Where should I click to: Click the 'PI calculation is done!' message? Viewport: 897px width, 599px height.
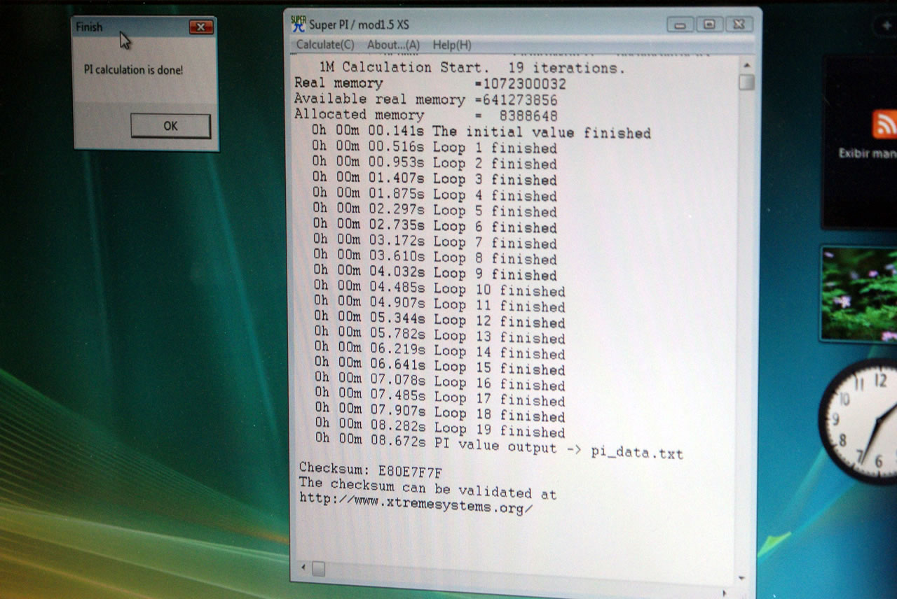pyautogui.click(x=133, y=70)
